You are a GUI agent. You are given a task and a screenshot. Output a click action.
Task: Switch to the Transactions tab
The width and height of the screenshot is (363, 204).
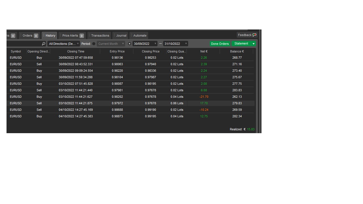[99, 35]
